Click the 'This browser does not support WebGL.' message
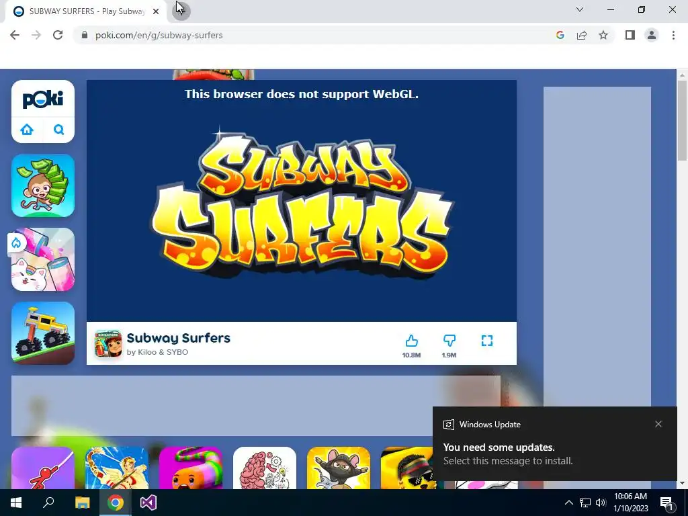This screenshot has width=688, height=516. pyautogui.click(x=302, y=94)
